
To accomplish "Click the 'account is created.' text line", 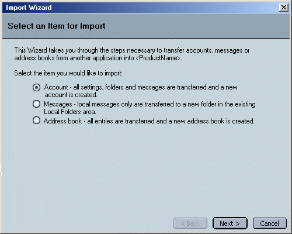I will [71, 95].
